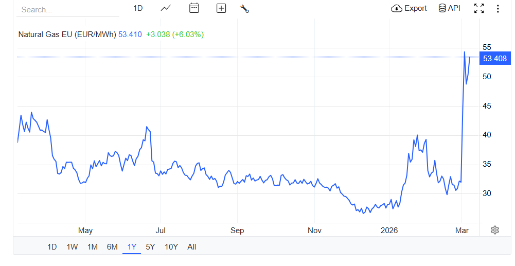Screen dimensions: 515x266
Task: Open the API database link
Action: (449, 8)
